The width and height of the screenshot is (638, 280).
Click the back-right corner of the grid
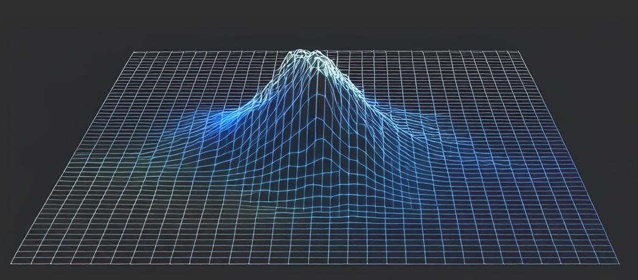pyautogui.click(x=520, y=52)
